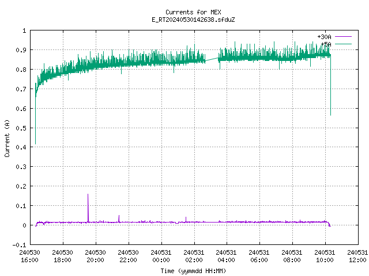The height and width of the screenshot is (276, 369).
Task: Click the y-axis tick value 0.9
Action: (21, 50)
